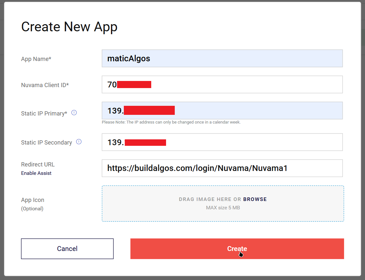Click into the Nuvama Client ID field

click(245, 85)
